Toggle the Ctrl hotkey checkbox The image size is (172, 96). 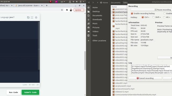[143, 17]
